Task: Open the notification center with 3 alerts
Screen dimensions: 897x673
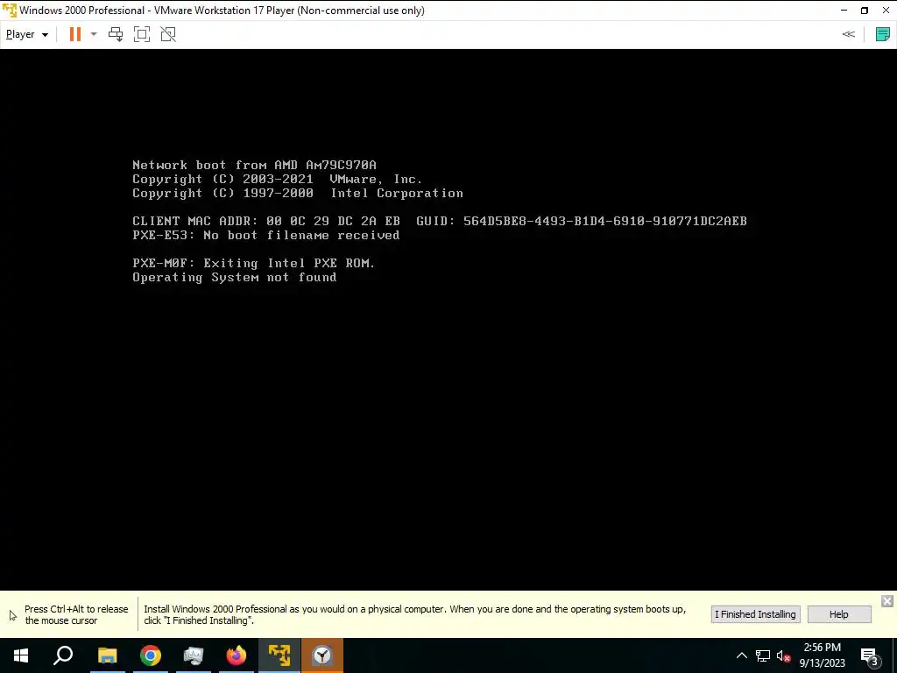Action: tap(870, 656)
